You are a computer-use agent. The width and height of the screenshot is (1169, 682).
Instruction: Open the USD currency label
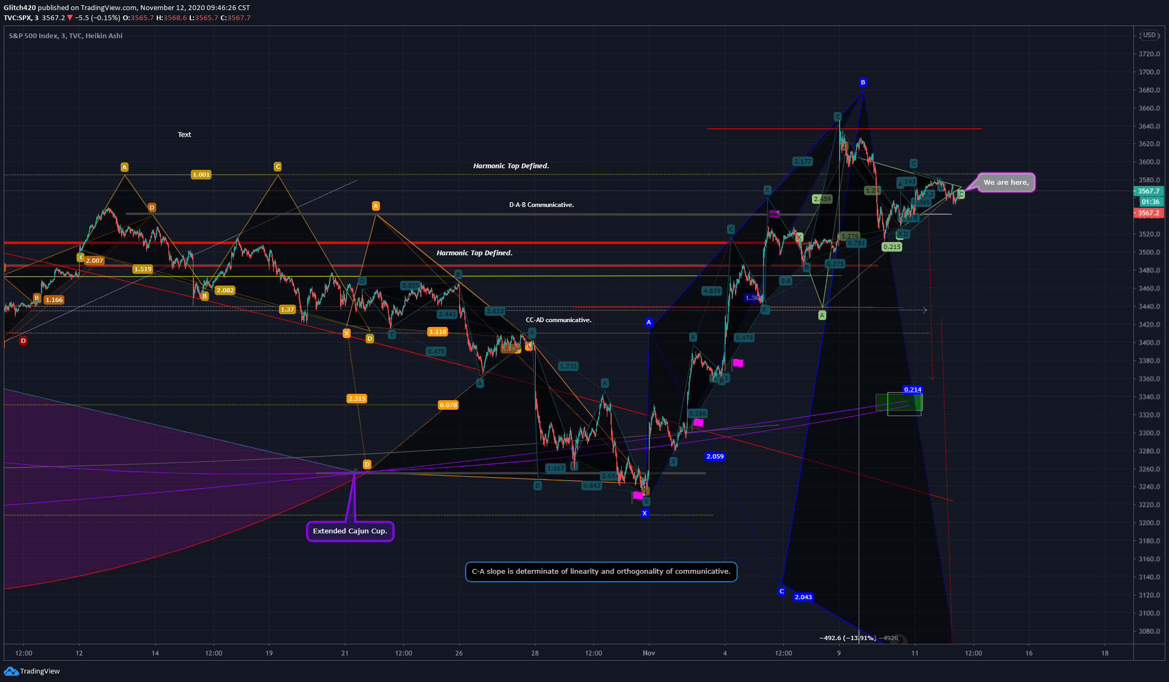[1149, 35]
